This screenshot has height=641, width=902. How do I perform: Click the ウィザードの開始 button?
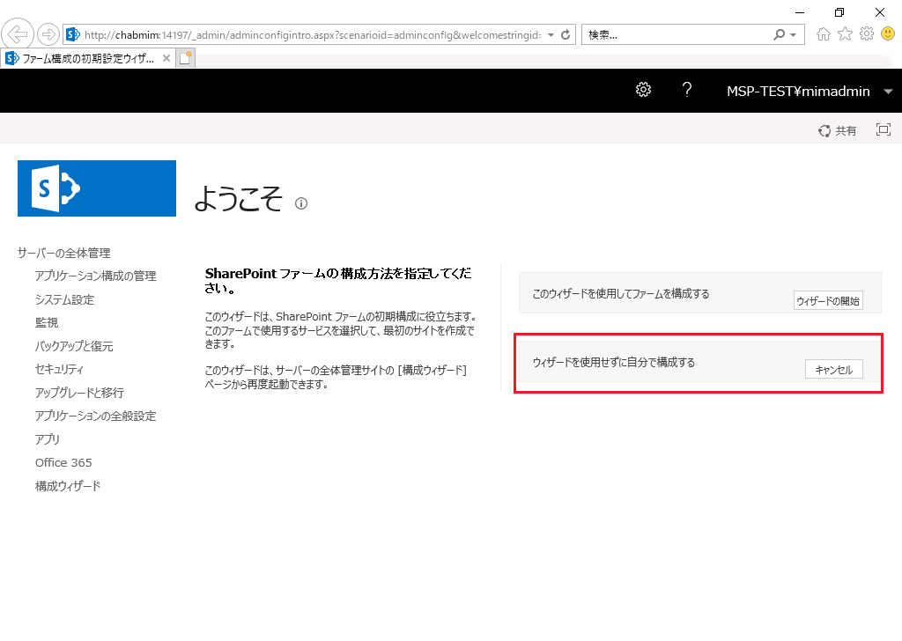point(828,300)
